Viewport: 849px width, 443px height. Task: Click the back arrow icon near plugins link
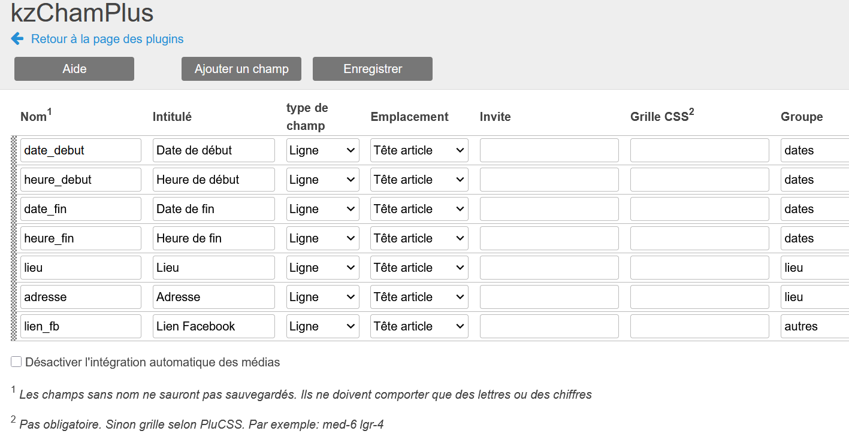pyautogui.click(x=17, y=39)
